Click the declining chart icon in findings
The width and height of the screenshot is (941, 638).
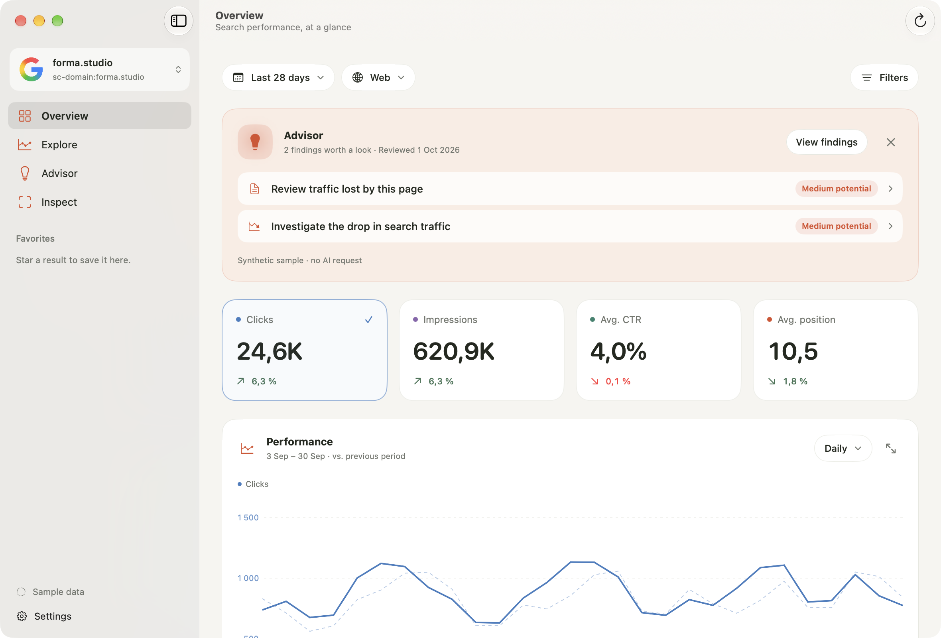pyautogui.click(x=254, y=226)
